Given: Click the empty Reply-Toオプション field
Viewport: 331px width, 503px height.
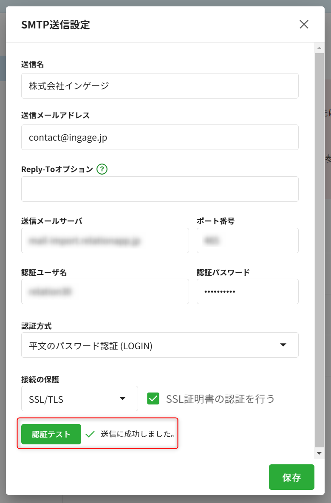Looking at the screenshot, I should [x=159, y=189].
